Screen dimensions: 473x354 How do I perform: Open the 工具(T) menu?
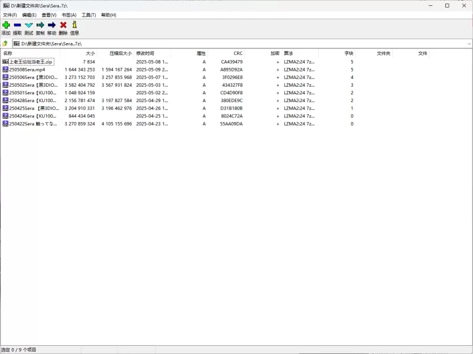[x=89, y=15]
